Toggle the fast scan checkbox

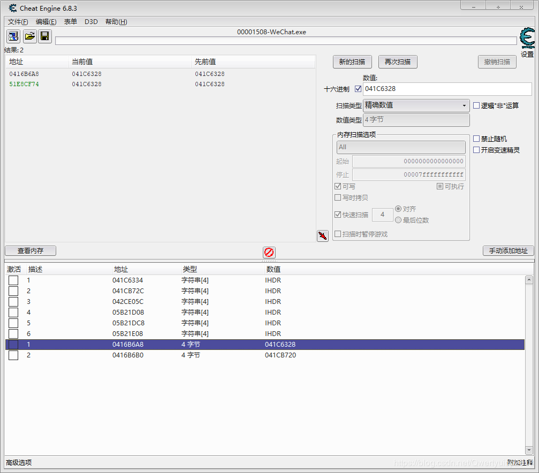tap(338, 215)
